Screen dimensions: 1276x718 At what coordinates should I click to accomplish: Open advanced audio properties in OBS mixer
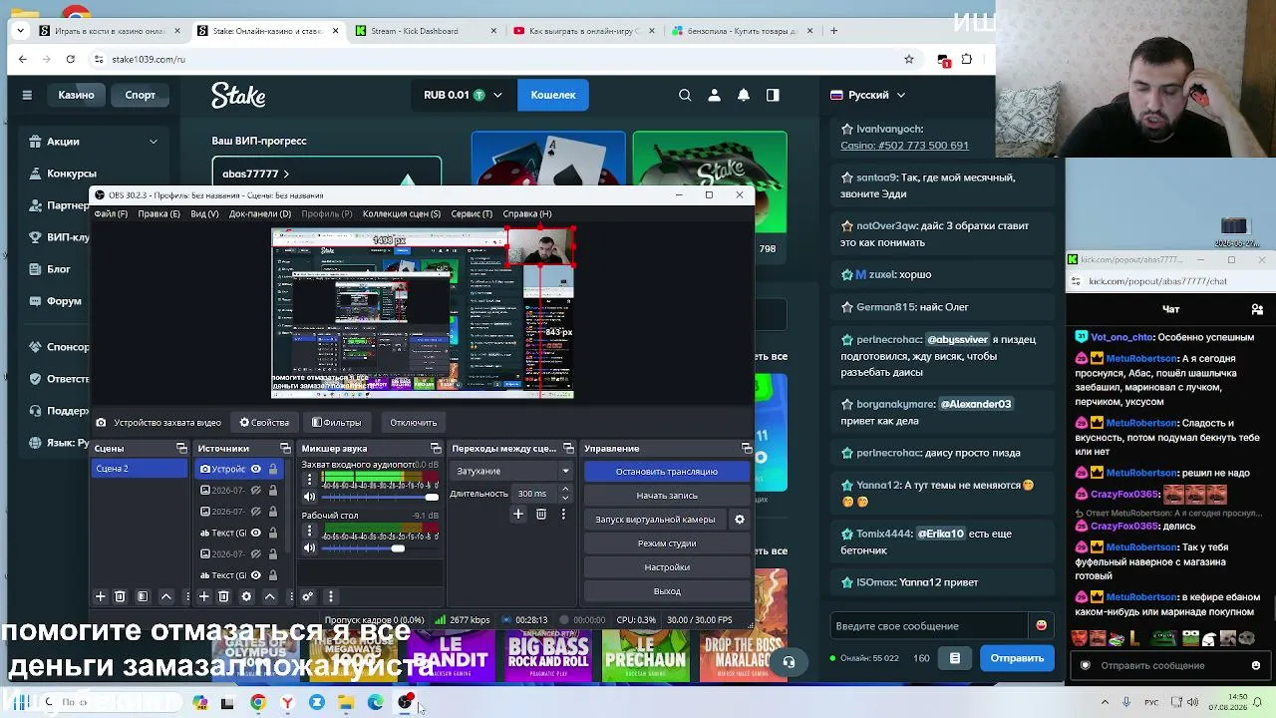pyautogui.click(x=308, y=596)
